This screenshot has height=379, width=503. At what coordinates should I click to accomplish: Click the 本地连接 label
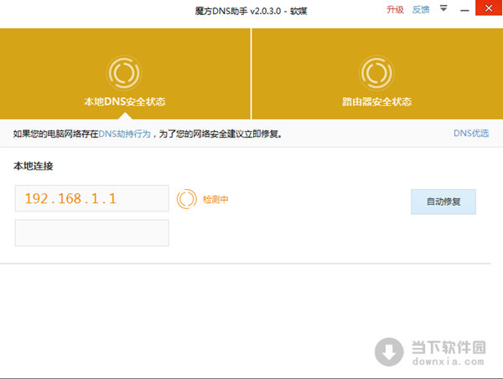(33, 166)
